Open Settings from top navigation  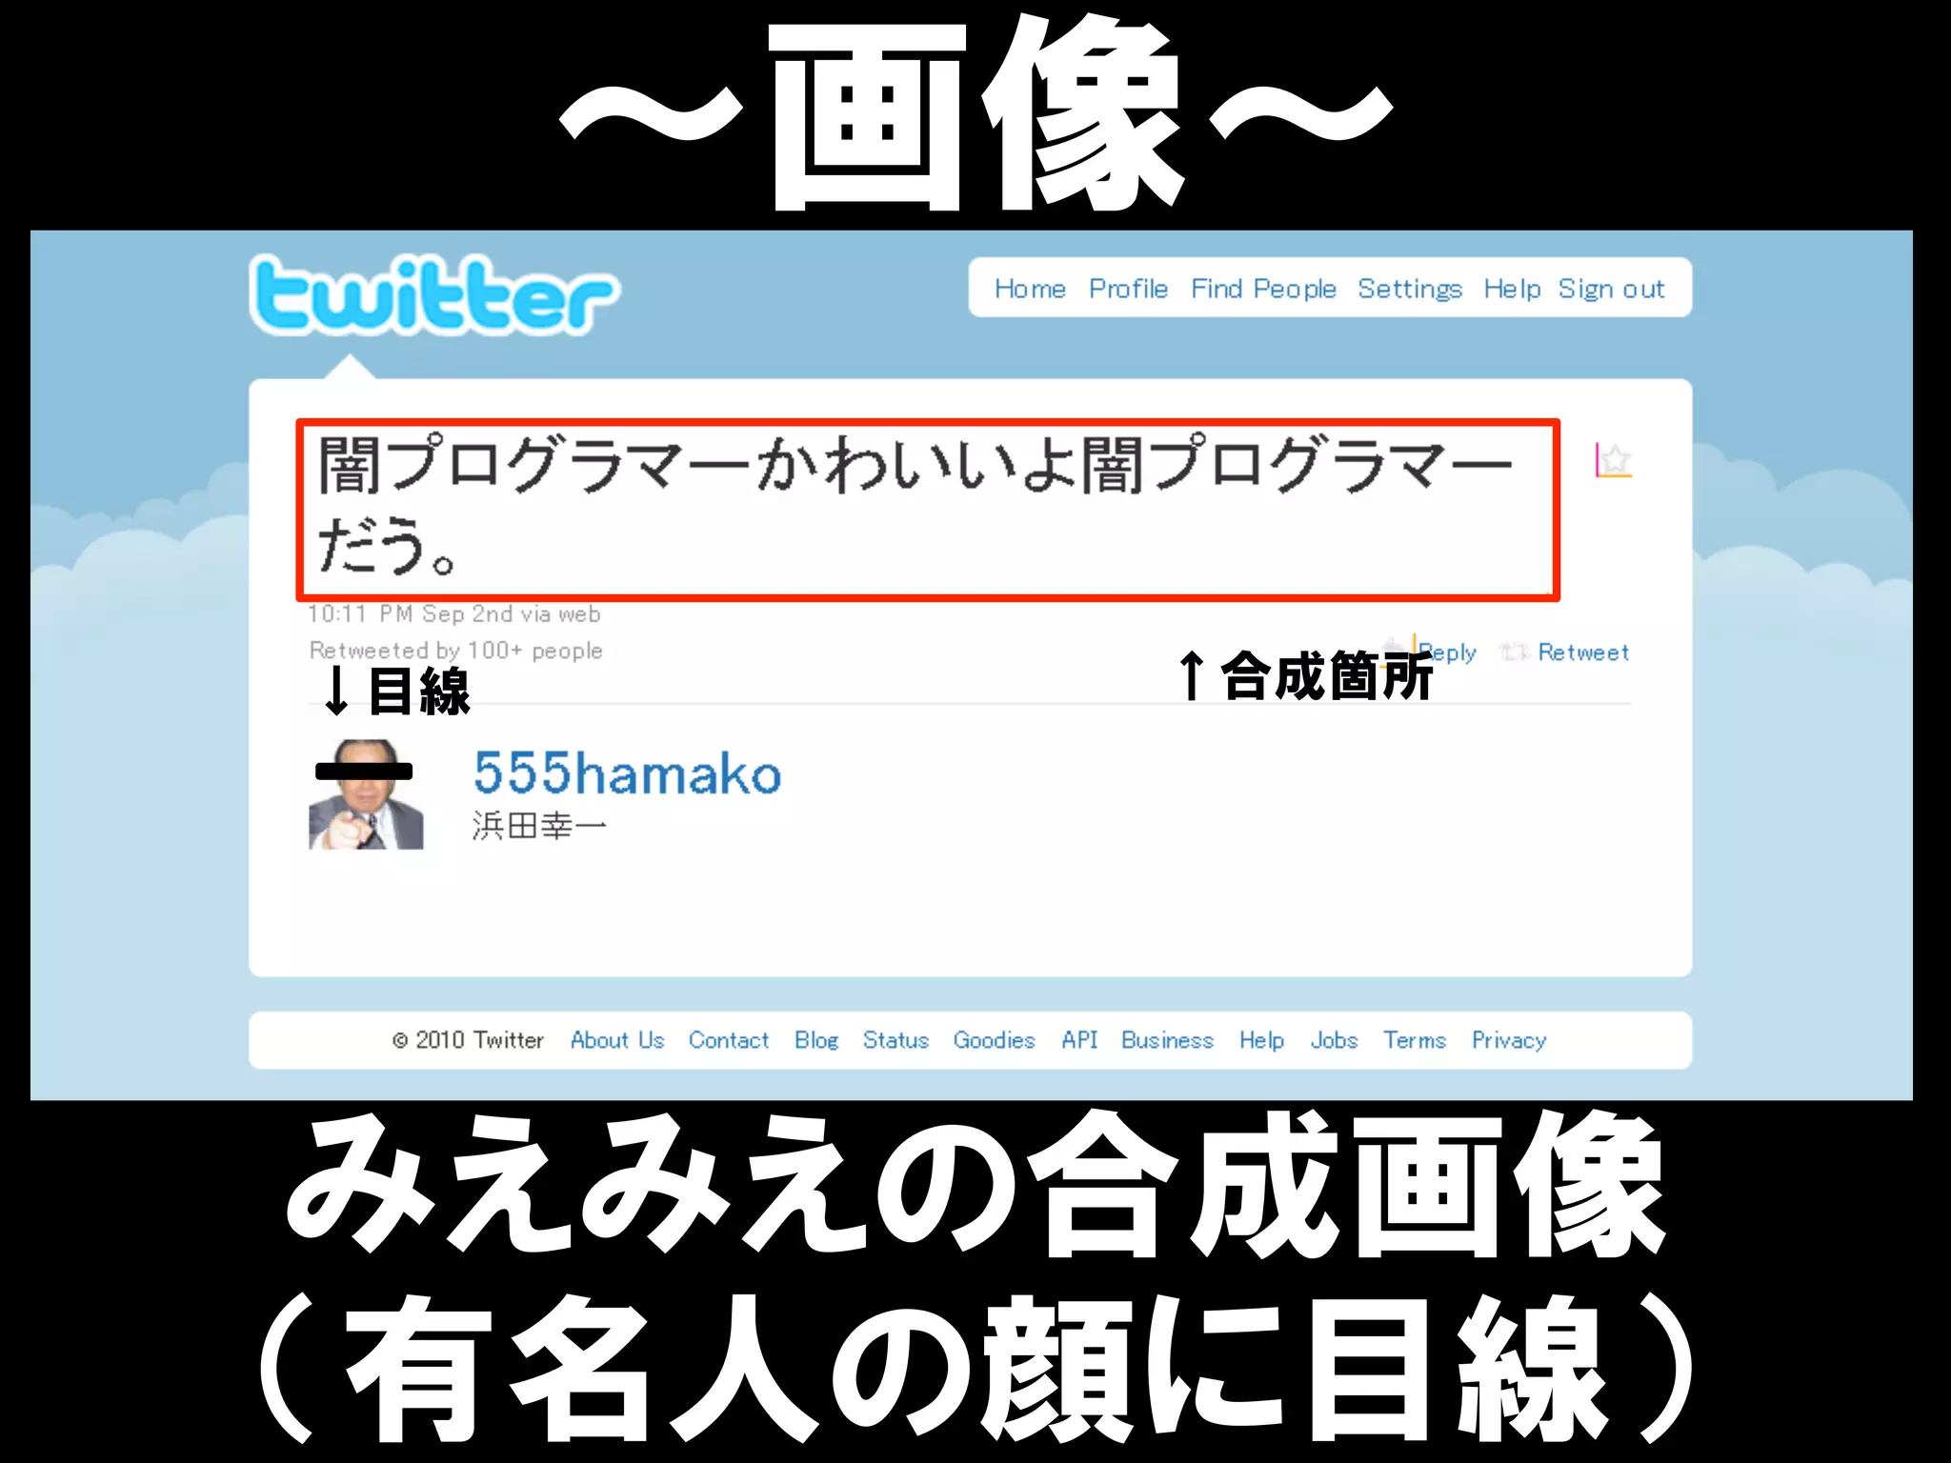click(x=1410, y=289)
